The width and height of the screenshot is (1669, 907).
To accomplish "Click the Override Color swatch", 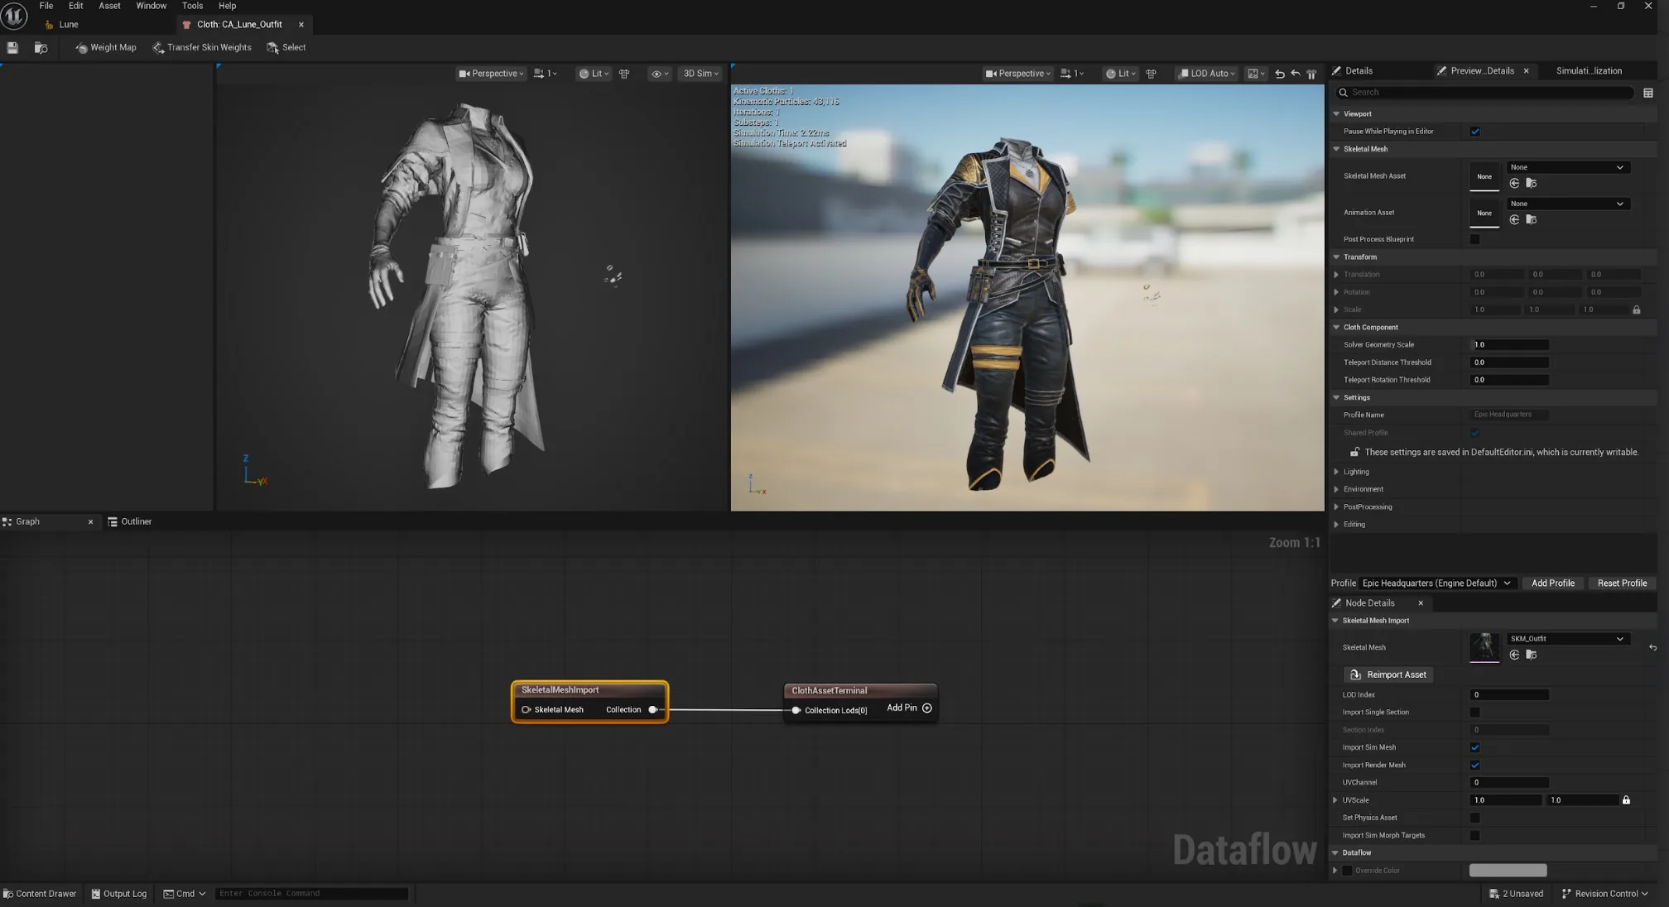I will 1508,871.
